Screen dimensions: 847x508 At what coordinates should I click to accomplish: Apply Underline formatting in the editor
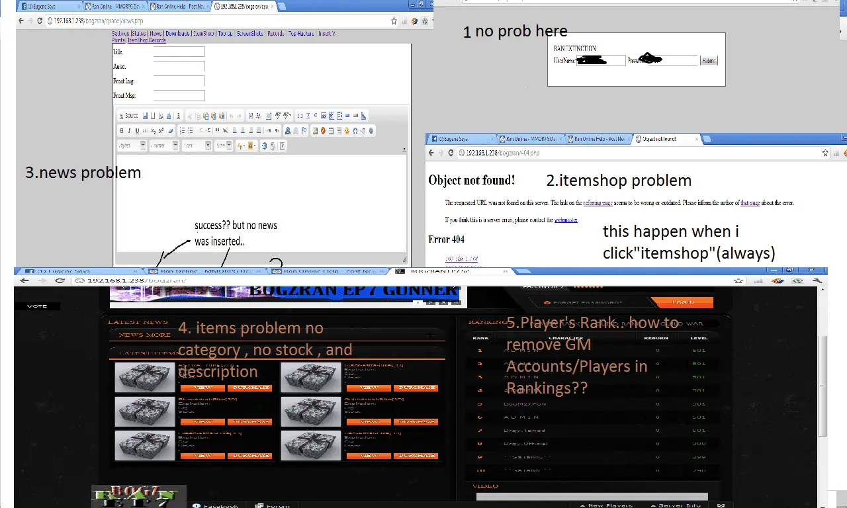[137, 130]
